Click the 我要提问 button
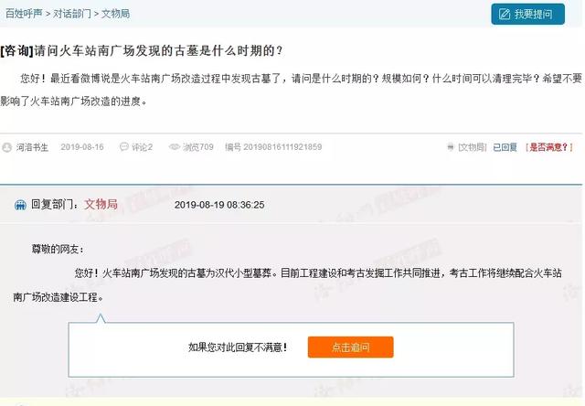The height and width of the screenshot is (406, 585). point(527,15)
